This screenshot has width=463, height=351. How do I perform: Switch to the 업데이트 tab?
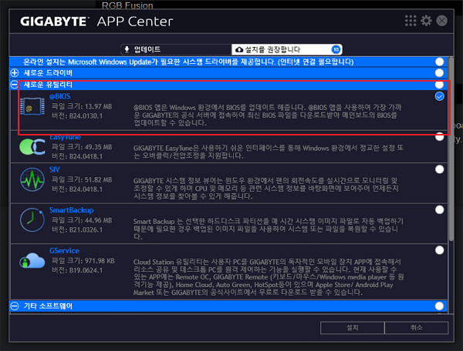pyautogui.click(x=176, y=49)
